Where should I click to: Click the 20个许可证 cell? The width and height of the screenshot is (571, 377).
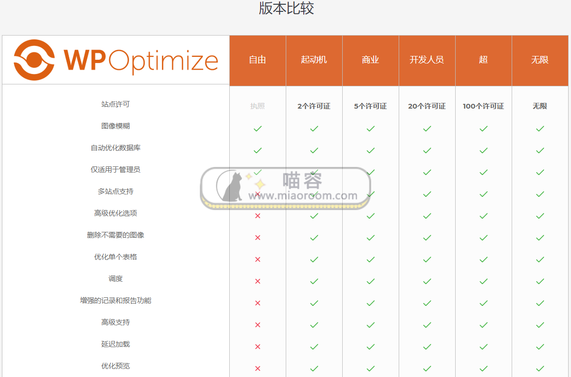pyautogui.click(x=427, y=106)
